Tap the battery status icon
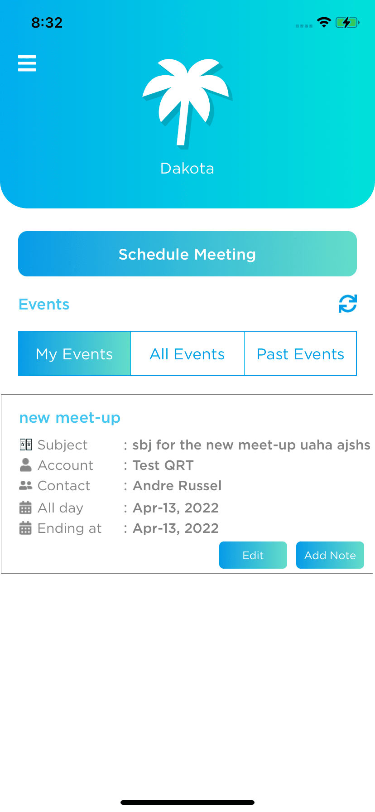375x812 pixels. tap(347, 22)
